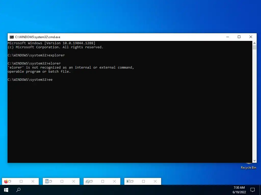This screenshot has height=195, width=261.
Task: Maximize the cmd.exe window
Action: 239,37
